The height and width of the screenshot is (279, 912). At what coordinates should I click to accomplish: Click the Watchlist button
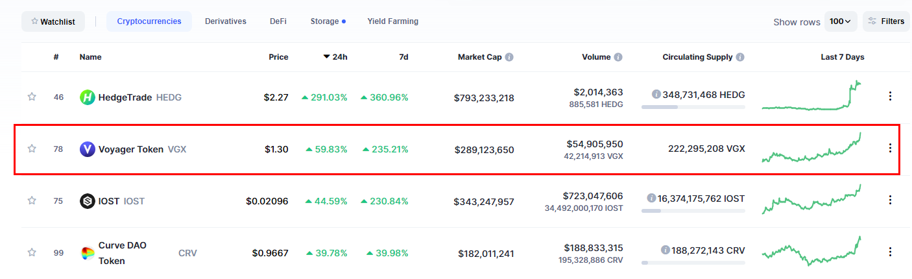(x=53, y=21)
